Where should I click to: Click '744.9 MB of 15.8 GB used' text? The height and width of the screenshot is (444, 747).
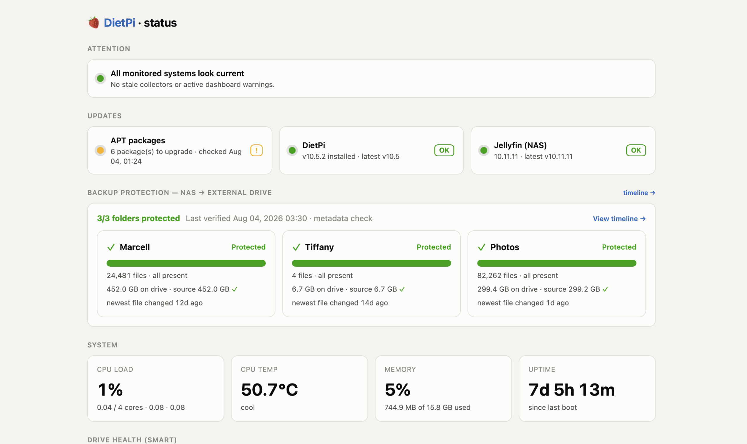pyautogui.click(x=427, y=408)
